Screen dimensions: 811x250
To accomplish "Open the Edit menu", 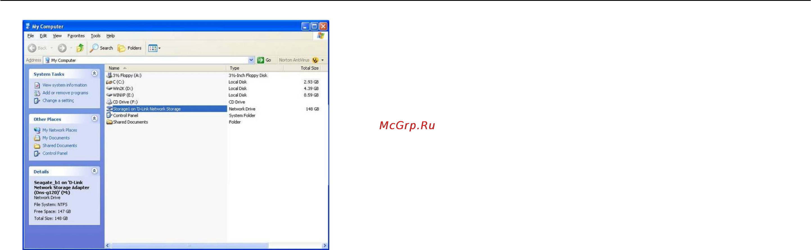I will click(43, 36).
